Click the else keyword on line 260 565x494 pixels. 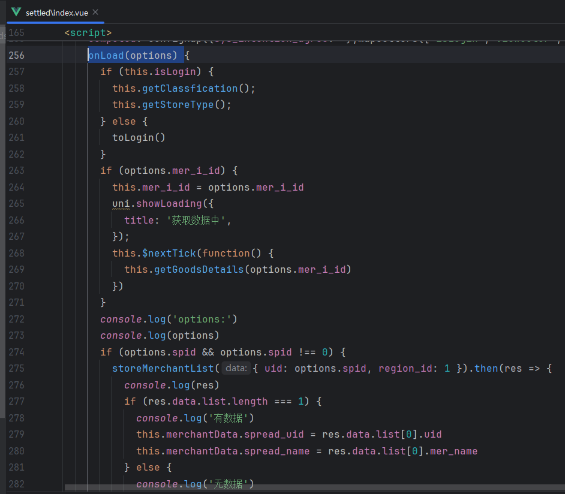[124, 122]
